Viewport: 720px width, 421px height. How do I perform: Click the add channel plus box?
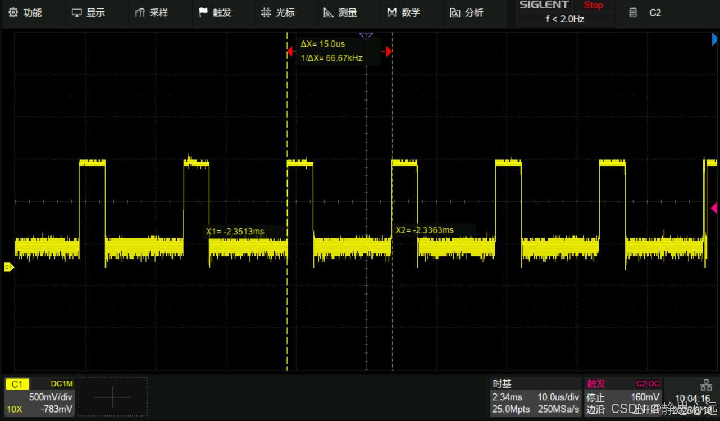112,397
